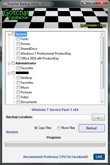
Task: Select the Documents tree label
Action: [29, 102]
